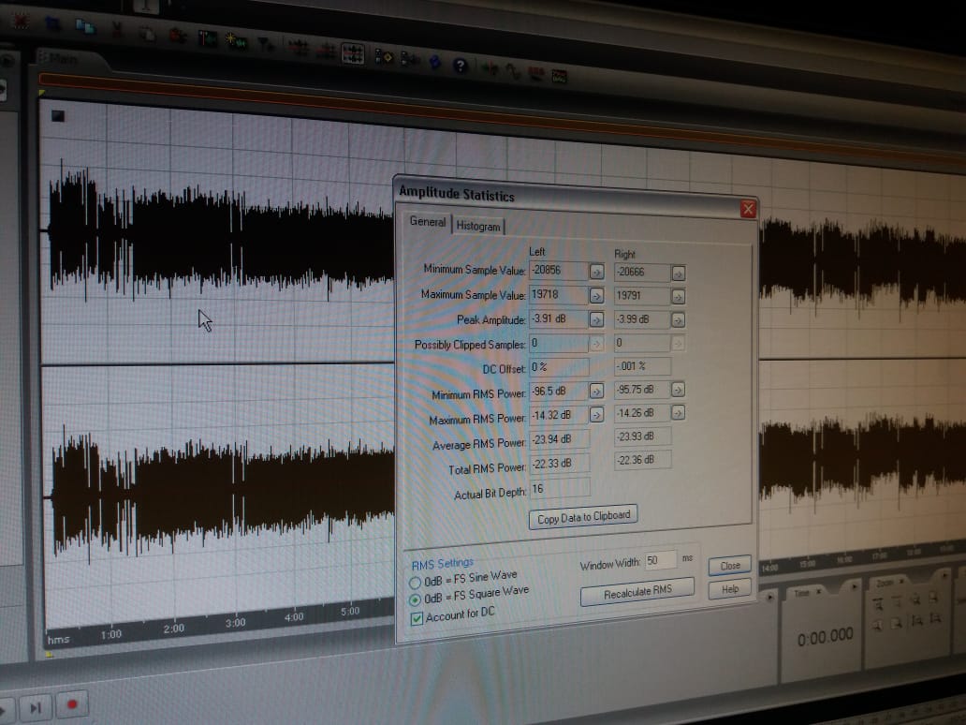966x725 pixels.
Task: Open the Time panel options arrow
Action: [855, 585]
